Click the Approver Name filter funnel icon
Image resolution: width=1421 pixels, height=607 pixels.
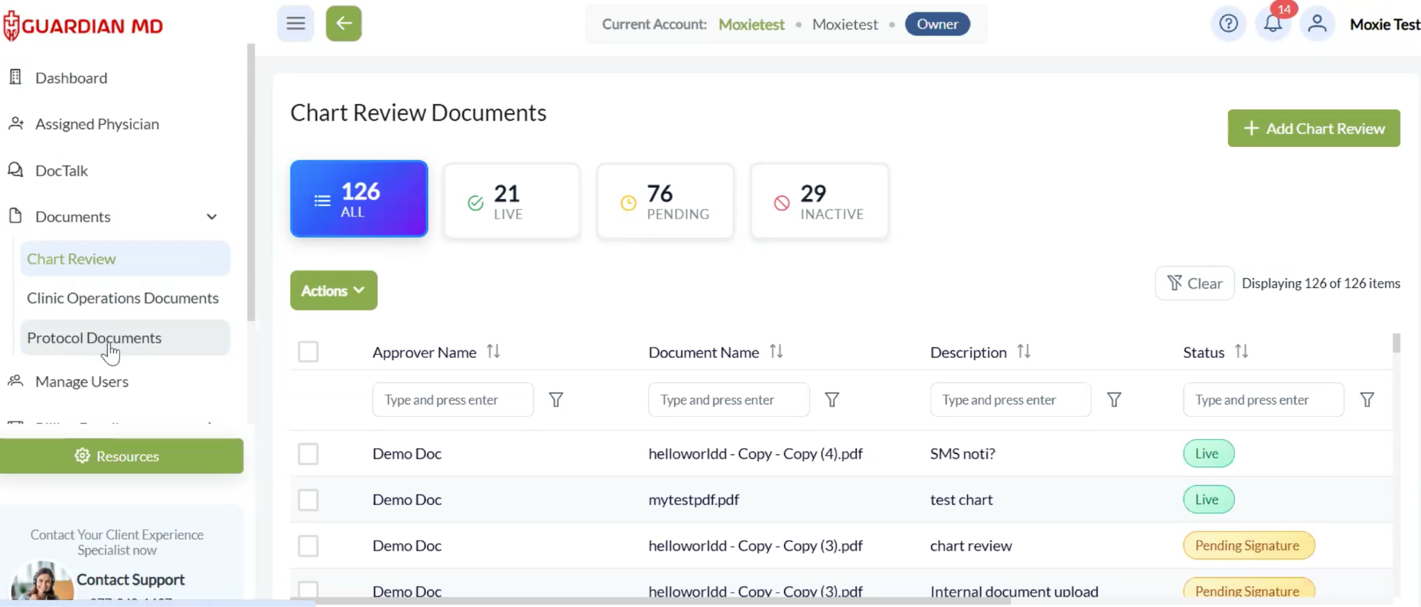coord(556,400)
